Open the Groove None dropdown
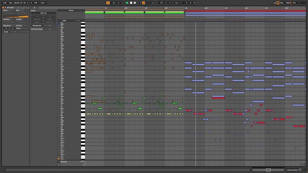 coord(22,28)
